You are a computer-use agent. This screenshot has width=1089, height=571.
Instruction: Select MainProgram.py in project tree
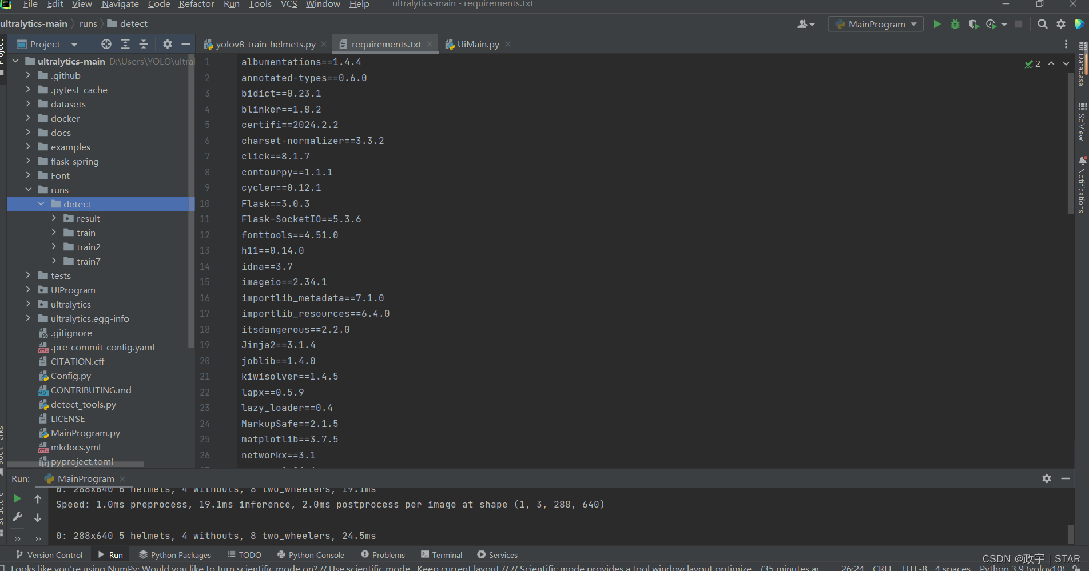85,433
